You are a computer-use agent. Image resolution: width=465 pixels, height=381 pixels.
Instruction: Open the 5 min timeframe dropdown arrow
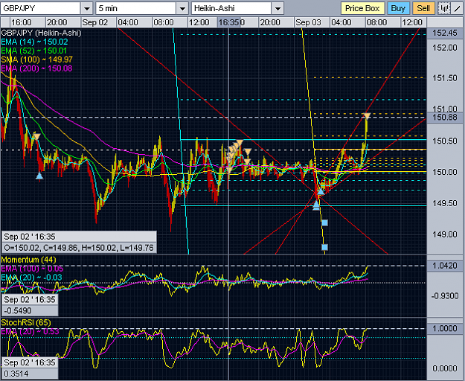[182, 9]
